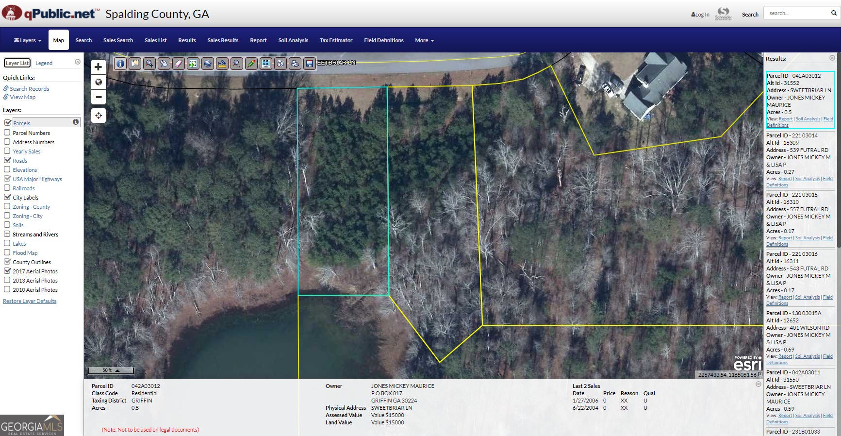The image size is (841, 436).
Task: Turn on the Flood Map layer
Action: pos(7,252)
